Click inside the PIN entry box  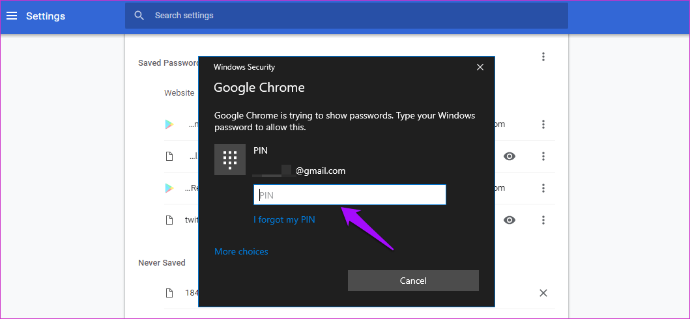350,195
